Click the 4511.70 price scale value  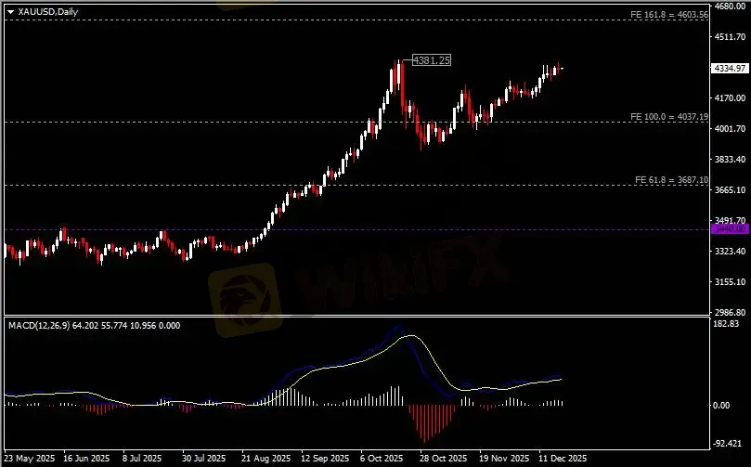coord(730,37)
